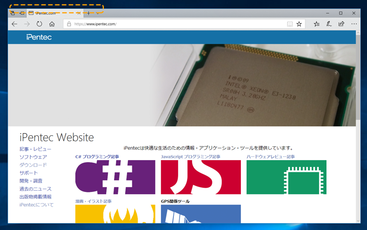
Task: Click the Xeon CPU hero image
Action: [x=182, y=85]
